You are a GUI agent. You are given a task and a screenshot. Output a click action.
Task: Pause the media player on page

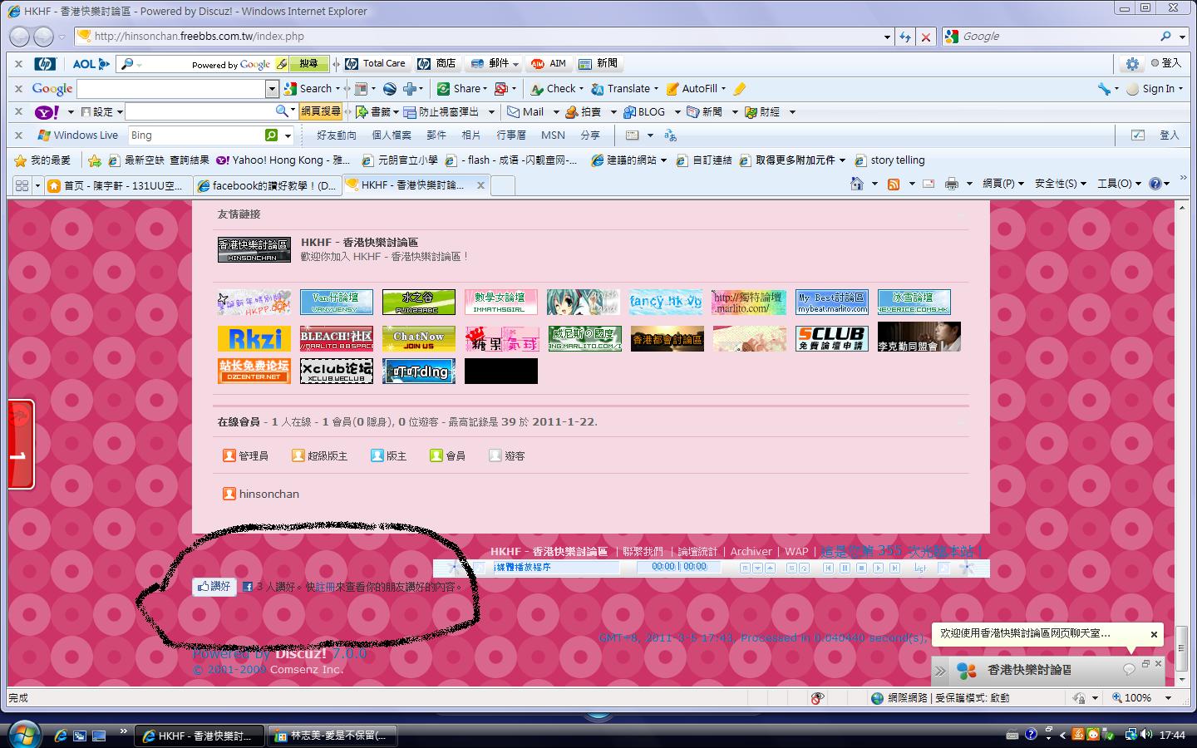pyautogui.click(x=845, y=568)
